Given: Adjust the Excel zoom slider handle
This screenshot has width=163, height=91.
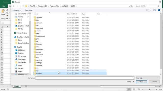Looking at the screenshot, I should tap(149, 89).
